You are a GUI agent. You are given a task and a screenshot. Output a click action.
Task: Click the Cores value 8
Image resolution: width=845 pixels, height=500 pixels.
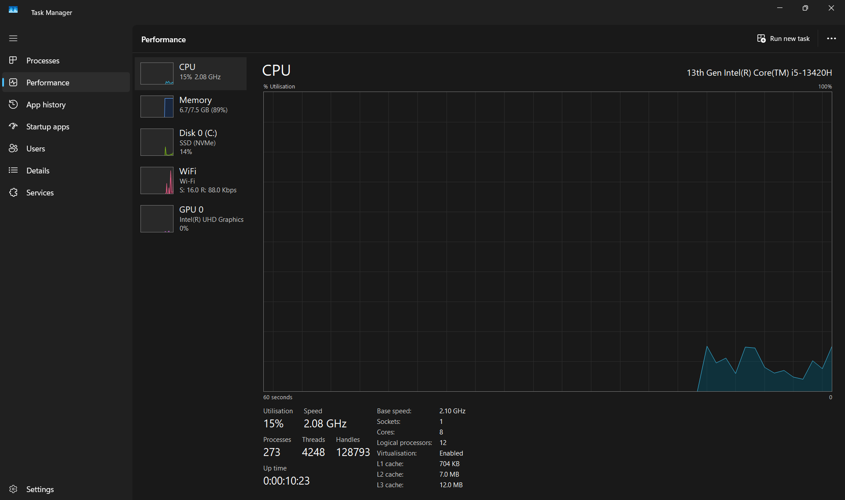click(x=441, y=432)
